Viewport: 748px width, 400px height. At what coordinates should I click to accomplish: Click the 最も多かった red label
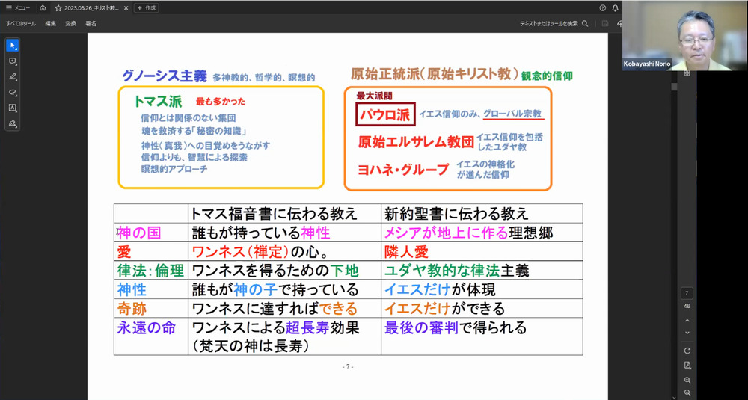click(x=221, y=102)
